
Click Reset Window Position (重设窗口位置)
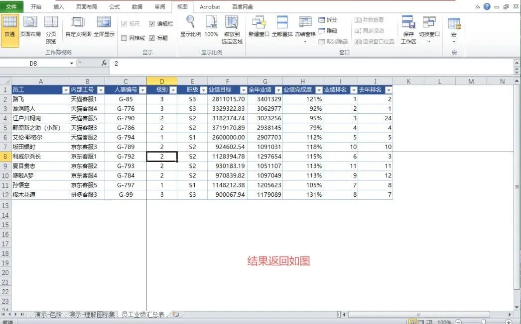tap(374, 41)
